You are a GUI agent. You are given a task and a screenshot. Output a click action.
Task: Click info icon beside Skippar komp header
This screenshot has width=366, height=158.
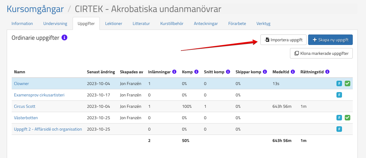coord(265,72)
